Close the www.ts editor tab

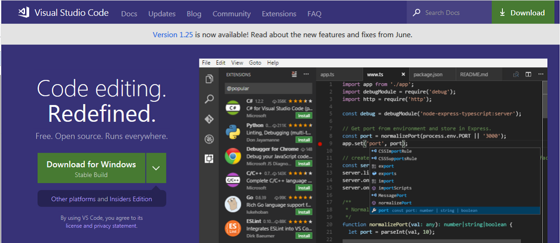pyautogui.click(x=403, y=74)
